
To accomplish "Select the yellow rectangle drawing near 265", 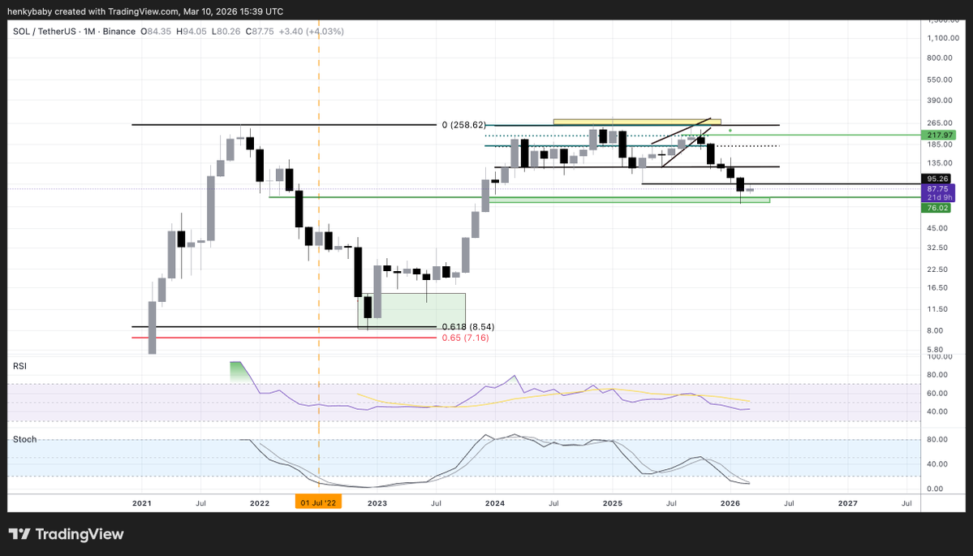I will point(637,122).
